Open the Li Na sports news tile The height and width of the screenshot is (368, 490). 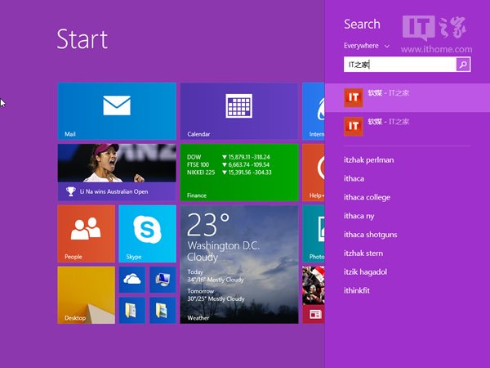[117, 172]
